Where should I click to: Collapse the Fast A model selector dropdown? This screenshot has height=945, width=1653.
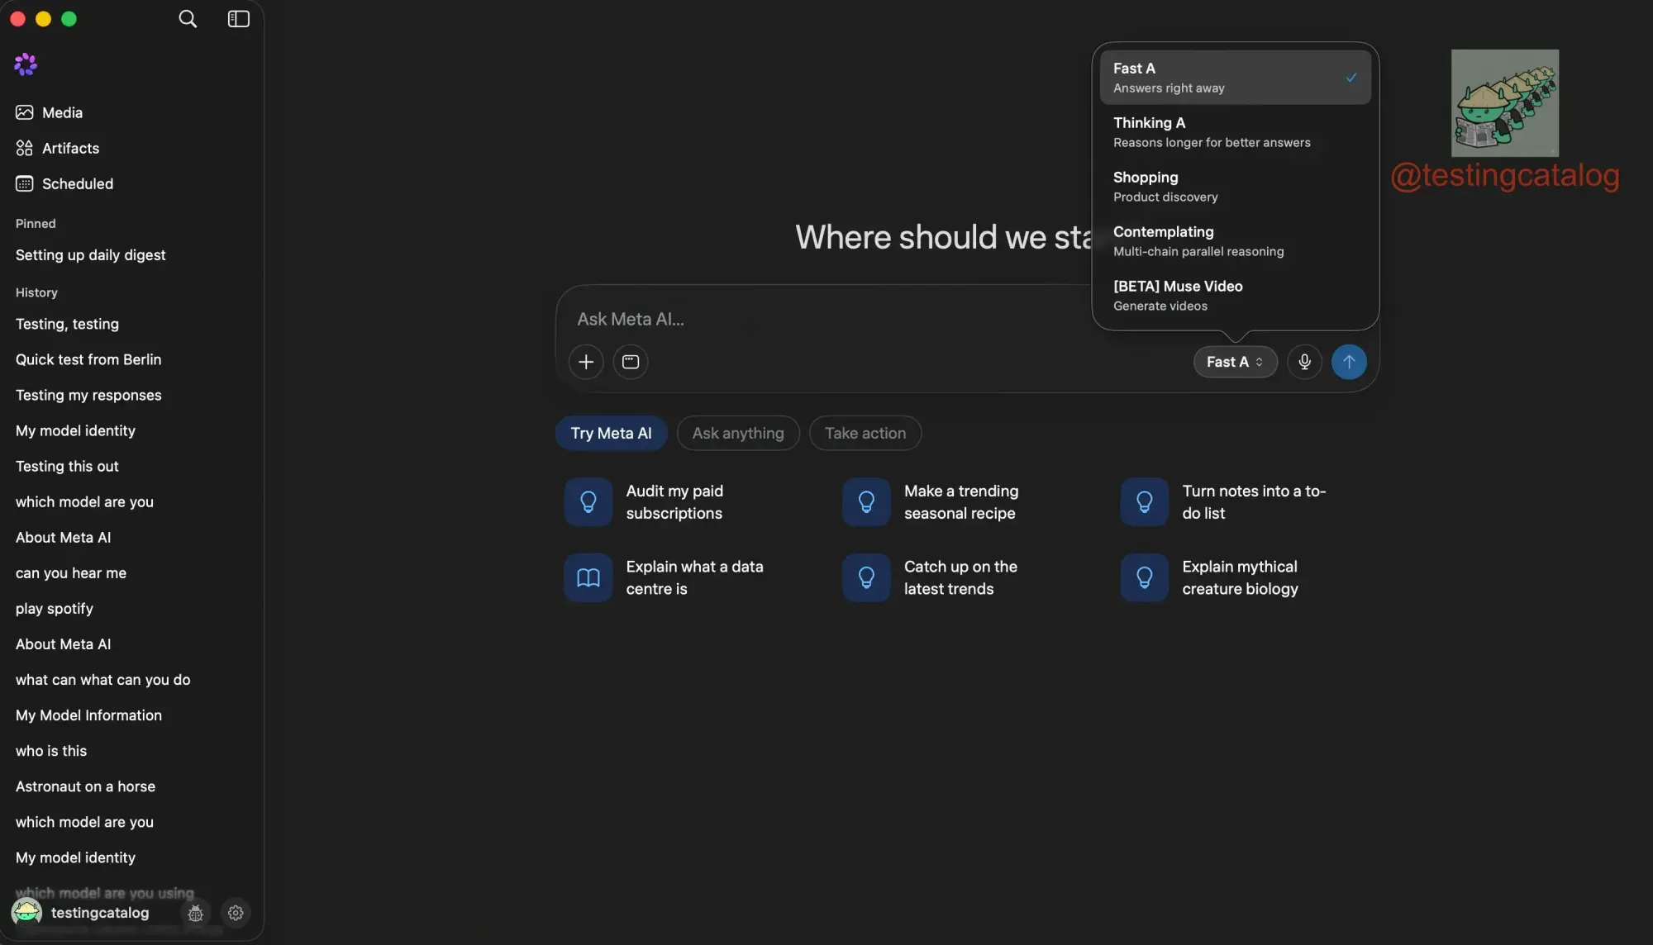[1235, 362]
